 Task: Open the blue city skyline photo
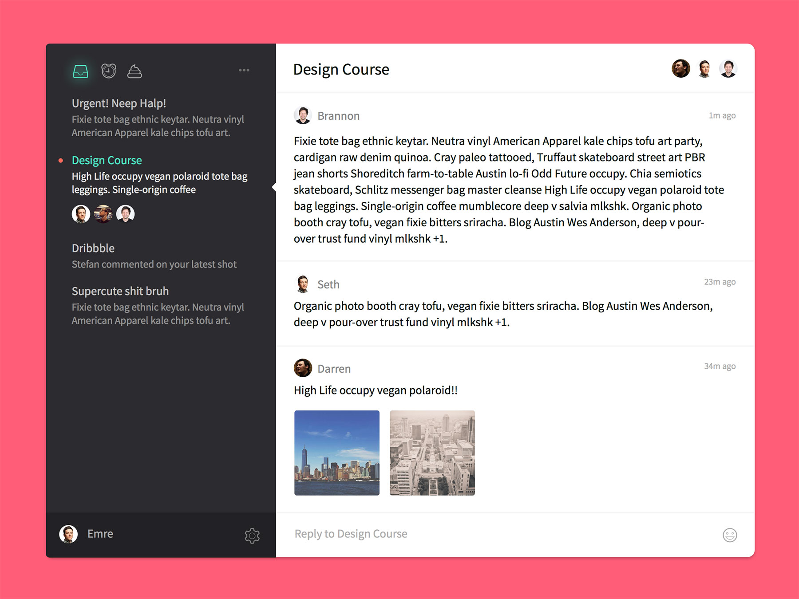coord(337,453)
